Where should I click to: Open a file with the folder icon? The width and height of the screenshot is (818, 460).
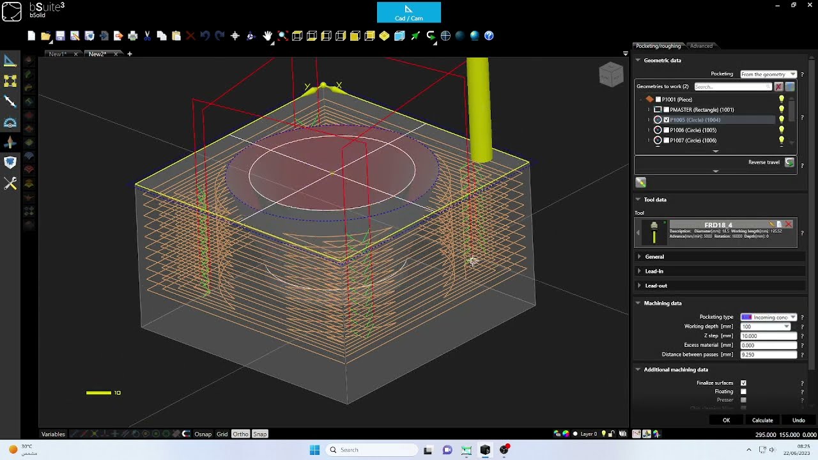pos(45,36)
